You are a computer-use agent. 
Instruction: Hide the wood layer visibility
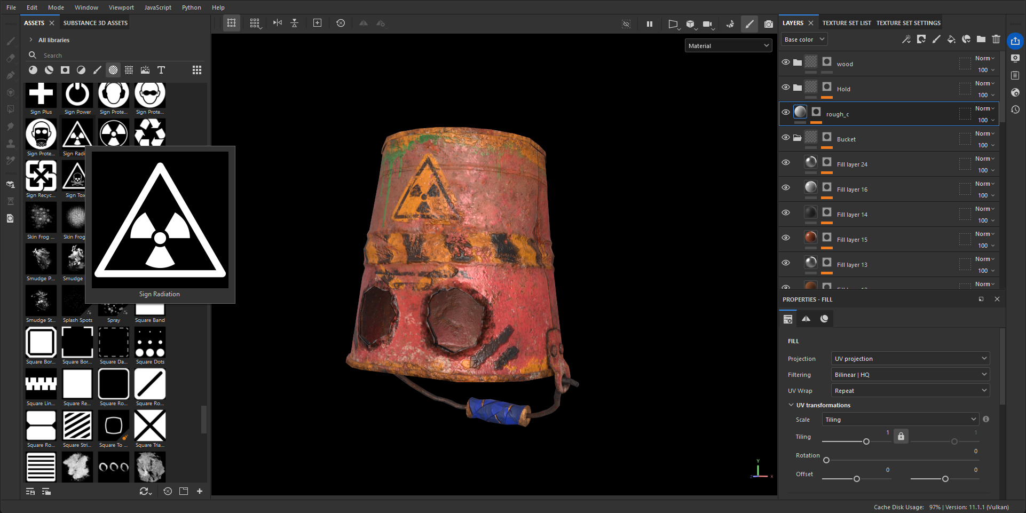pyautogui.click(x=786, y=62)
